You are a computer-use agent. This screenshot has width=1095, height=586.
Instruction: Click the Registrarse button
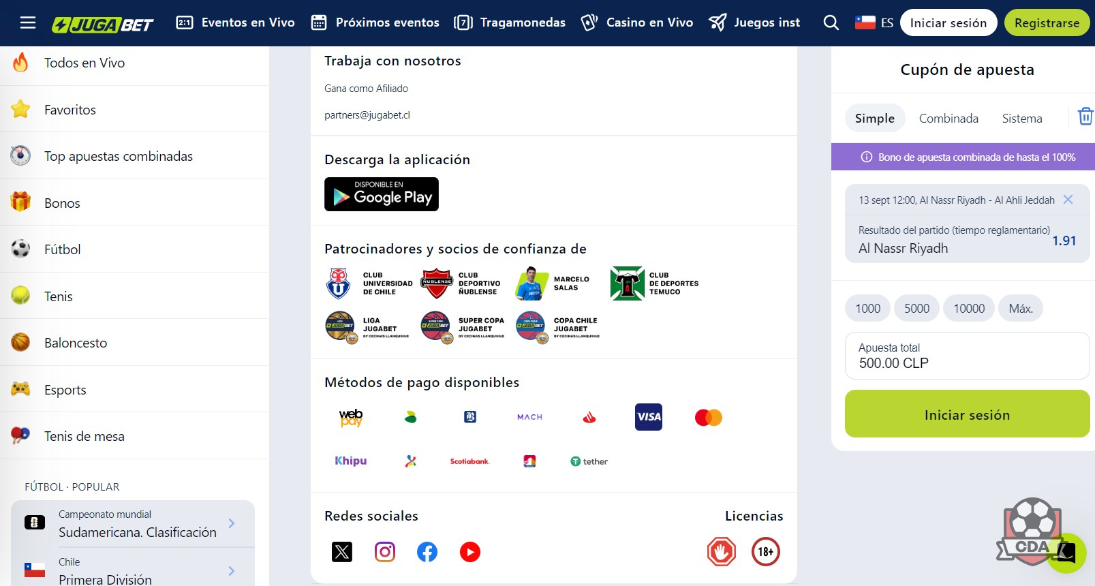pyautogui.click(x=1047, y=22)
